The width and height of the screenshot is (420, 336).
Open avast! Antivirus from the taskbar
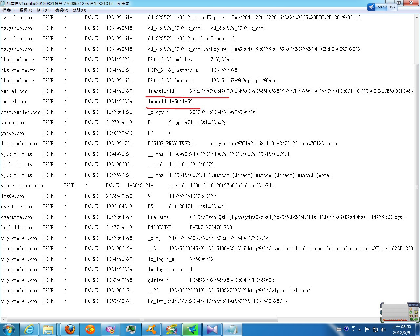pyautogui.click(x=151, y=329)
